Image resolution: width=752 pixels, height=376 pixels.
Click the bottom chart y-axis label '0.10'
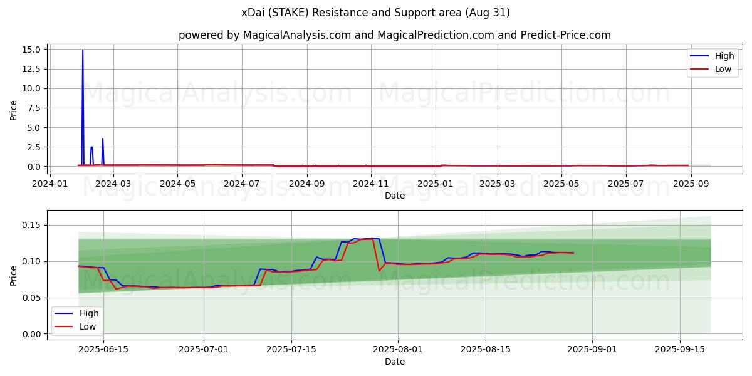[x=32, y=261]
